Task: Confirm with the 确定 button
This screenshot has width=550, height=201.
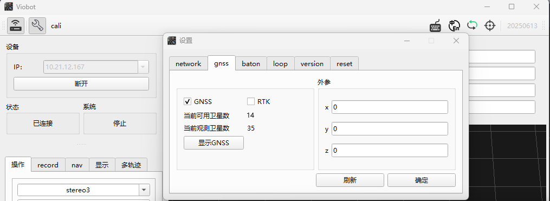Action: (422, 180)
